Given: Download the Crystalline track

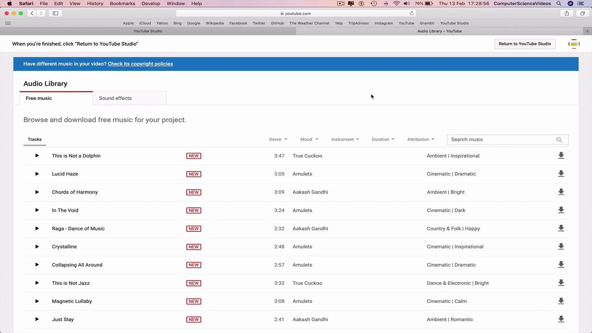Looking at the screenshot, I should coord(561,247).
